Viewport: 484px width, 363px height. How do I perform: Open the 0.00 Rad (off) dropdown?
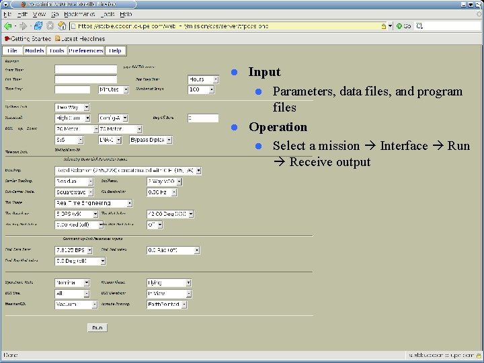(79, 225)
